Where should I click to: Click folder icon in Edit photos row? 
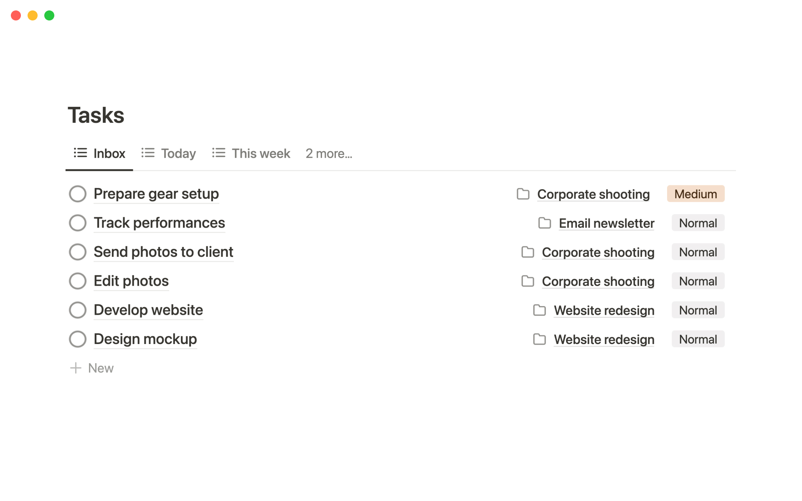(x=528, y=281)
